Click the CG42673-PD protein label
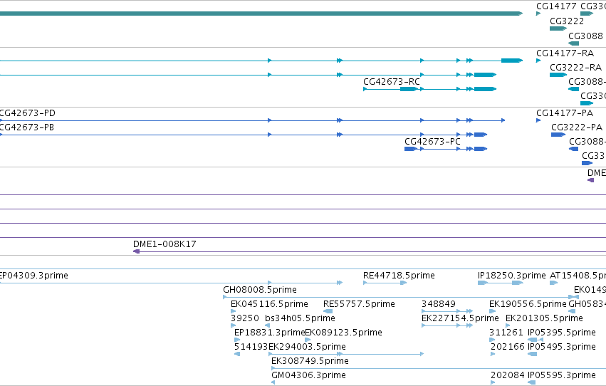 point(28,113)
